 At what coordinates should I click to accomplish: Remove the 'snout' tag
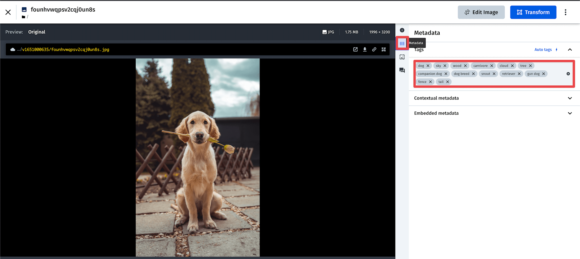(494, 74)
